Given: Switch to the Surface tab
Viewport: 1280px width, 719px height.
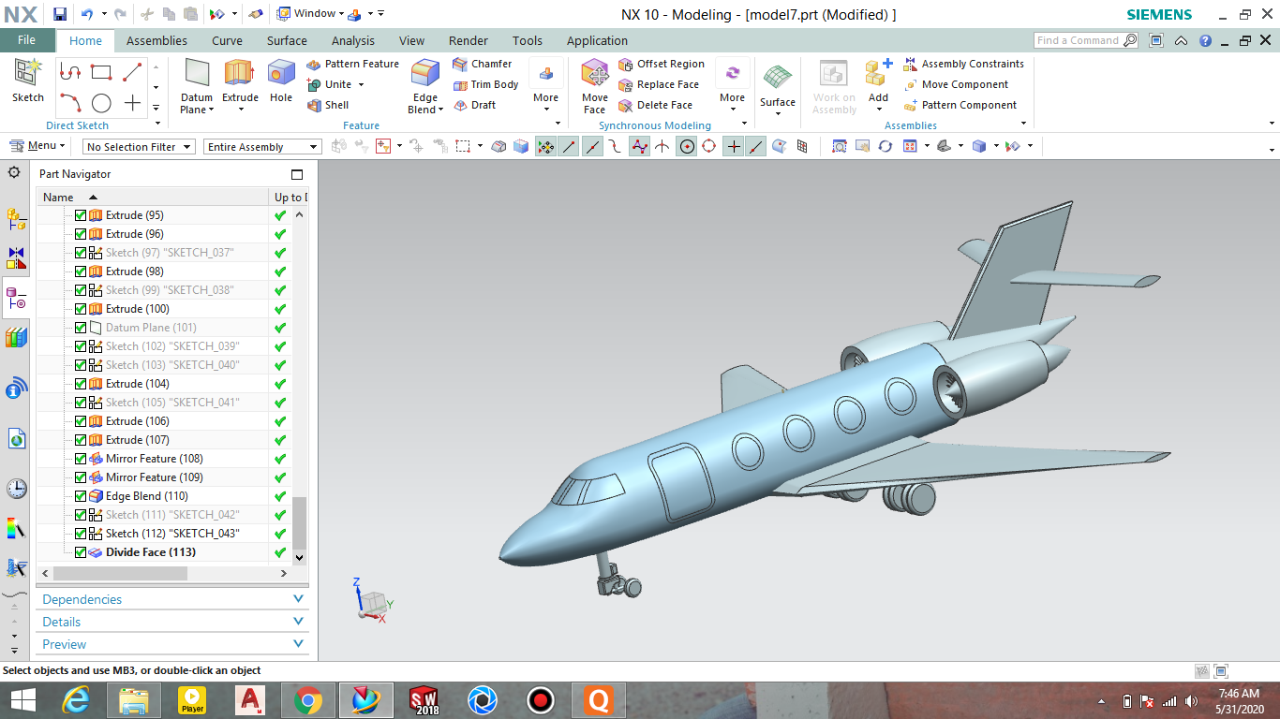Looking at the screenshot, I should coord(287,40).
